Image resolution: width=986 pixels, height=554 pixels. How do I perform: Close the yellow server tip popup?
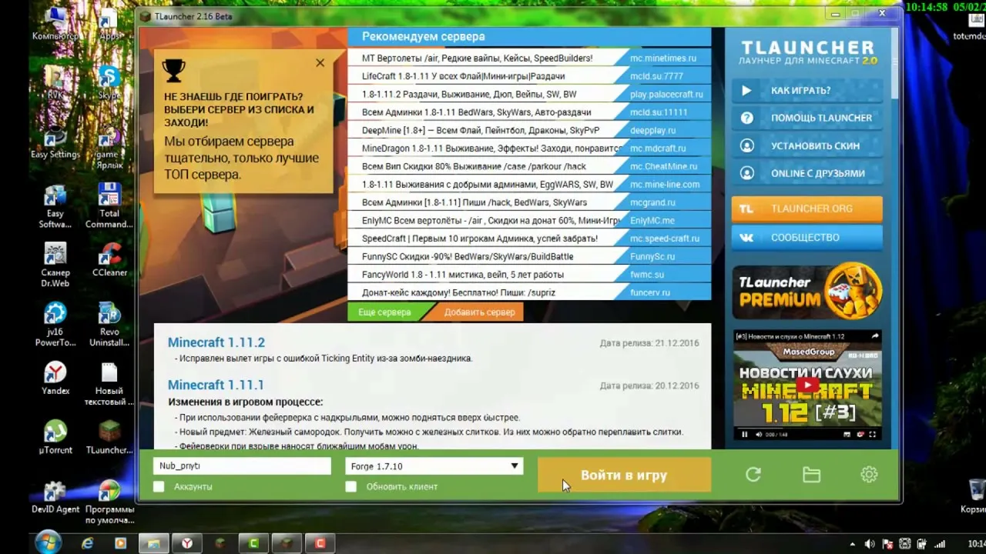click(320, 63)
